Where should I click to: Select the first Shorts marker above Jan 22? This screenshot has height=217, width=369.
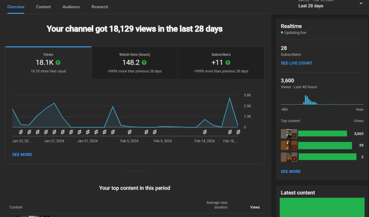21,132
